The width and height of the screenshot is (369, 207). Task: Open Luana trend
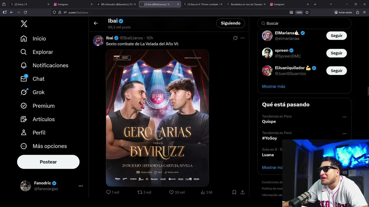click(268, 155)
